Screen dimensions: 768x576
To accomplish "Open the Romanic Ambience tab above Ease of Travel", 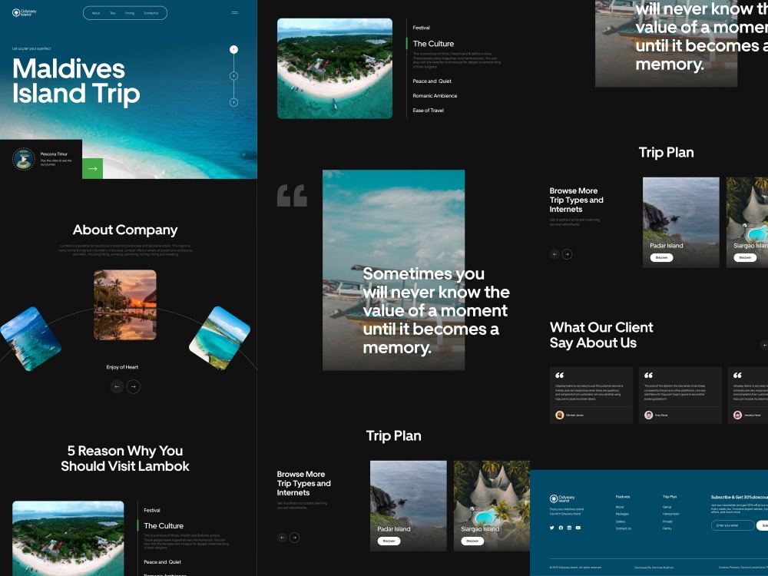I will click(435, 96).
